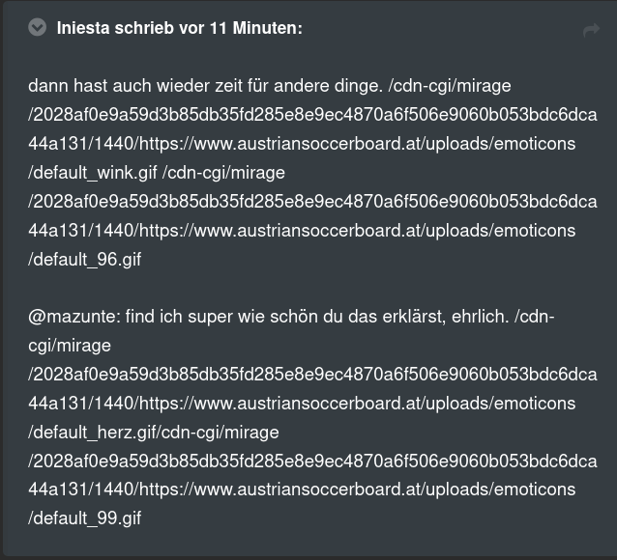Click the 'cgi/mirage' text on its own line
Screen dimensions: 617x560
click(70, 346)
